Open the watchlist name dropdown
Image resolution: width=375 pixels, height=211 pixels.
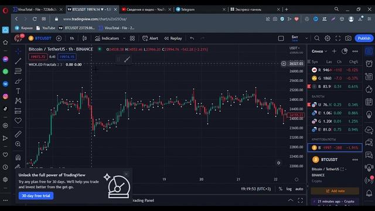coord(319,51)
